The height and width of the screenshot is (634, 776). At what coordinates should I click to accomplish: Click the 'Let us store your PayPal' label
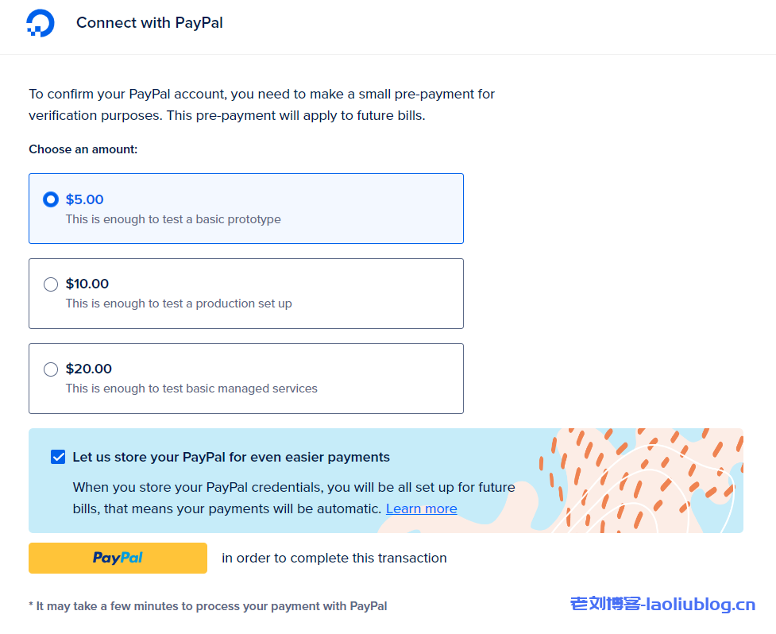click(231, 457)
